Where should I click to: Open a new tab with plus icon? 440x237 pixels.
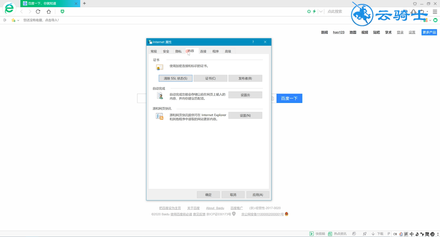pyautogui.click(x=84, y=3)
